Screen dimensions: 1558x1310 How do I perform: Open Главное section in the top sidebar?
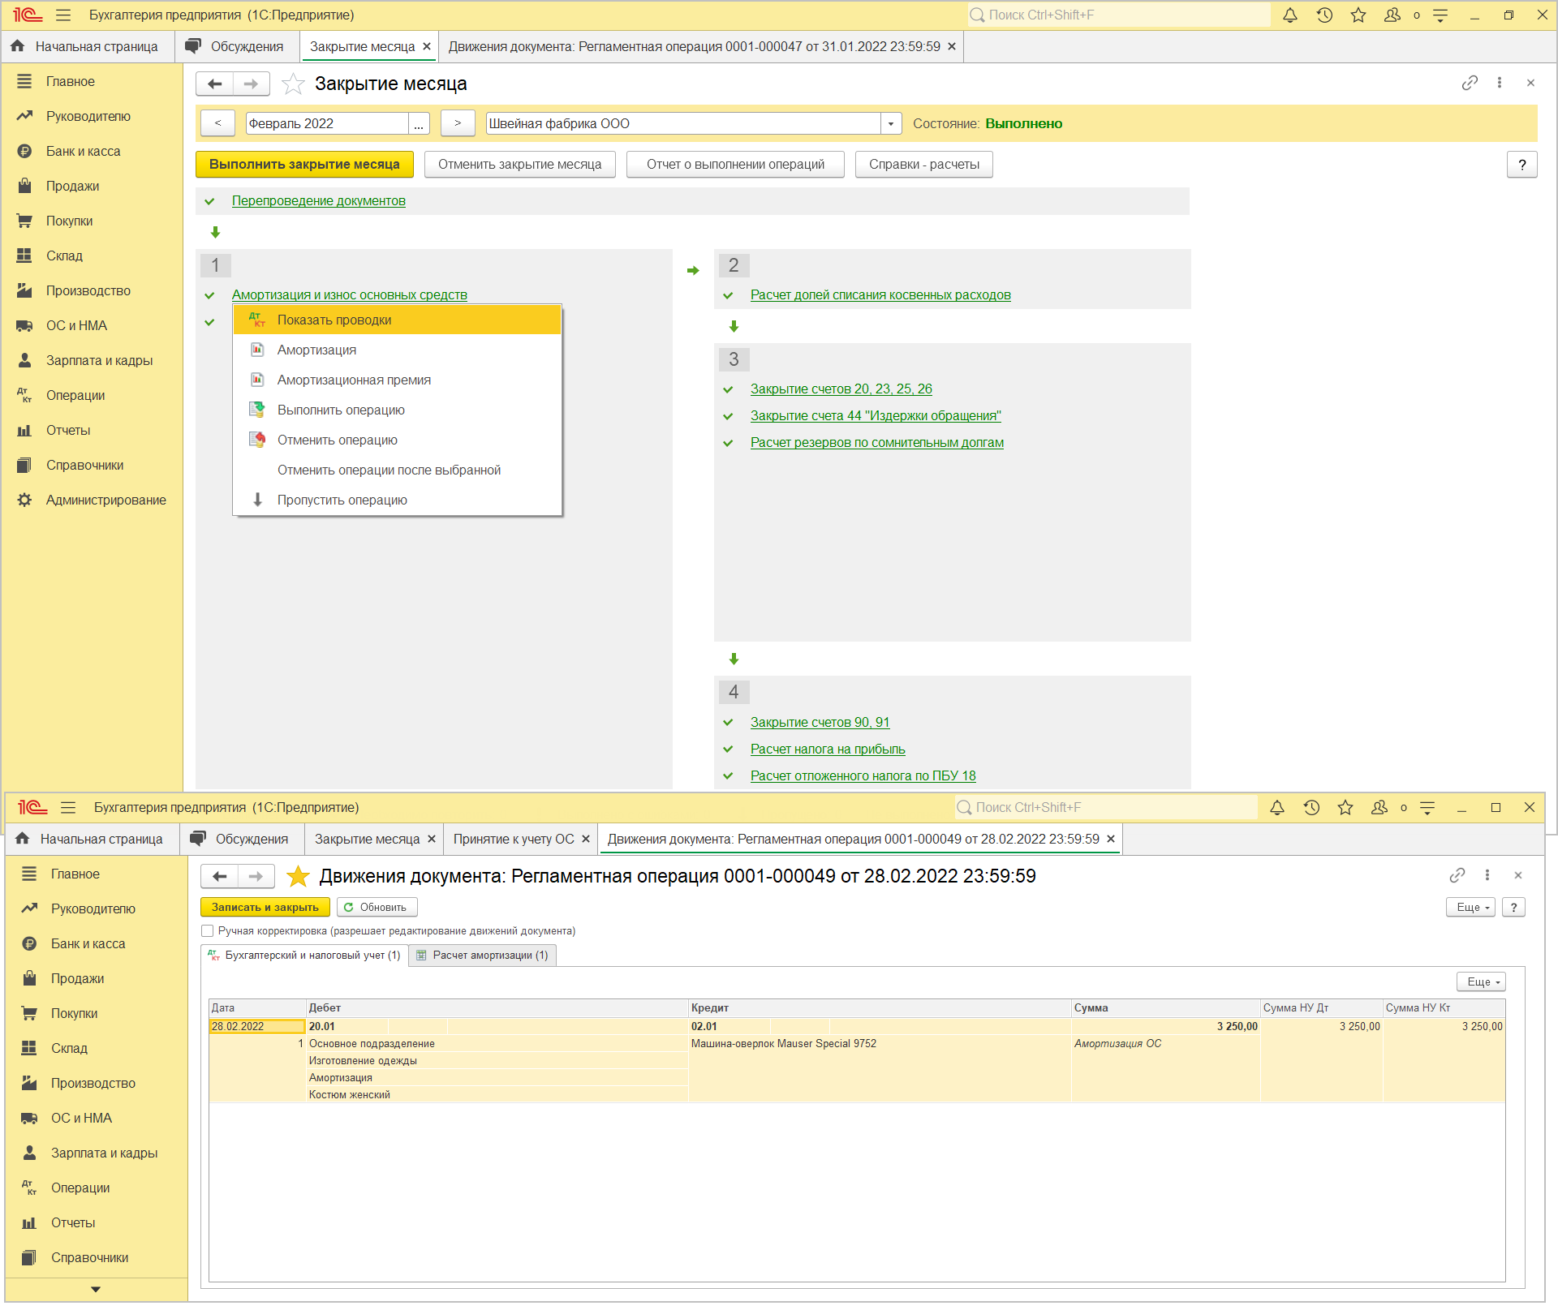[x=71, y=82]
